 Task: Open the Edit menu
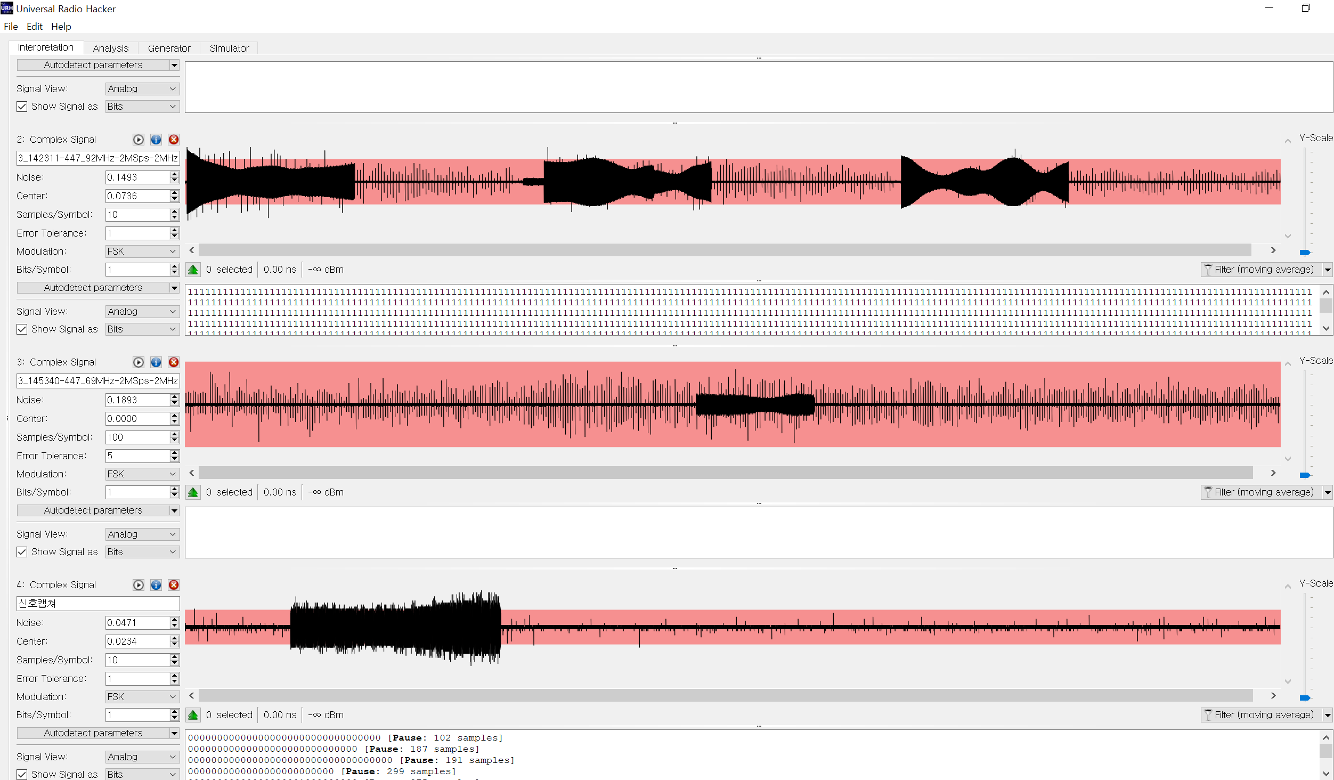[34, 26]
